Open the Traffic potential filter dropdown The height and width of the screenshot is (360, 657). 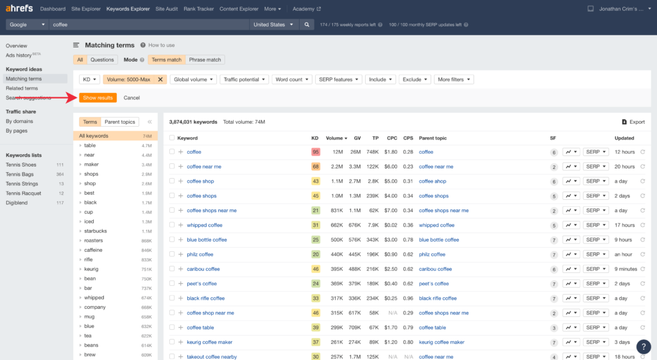click(x=244, y=79)
